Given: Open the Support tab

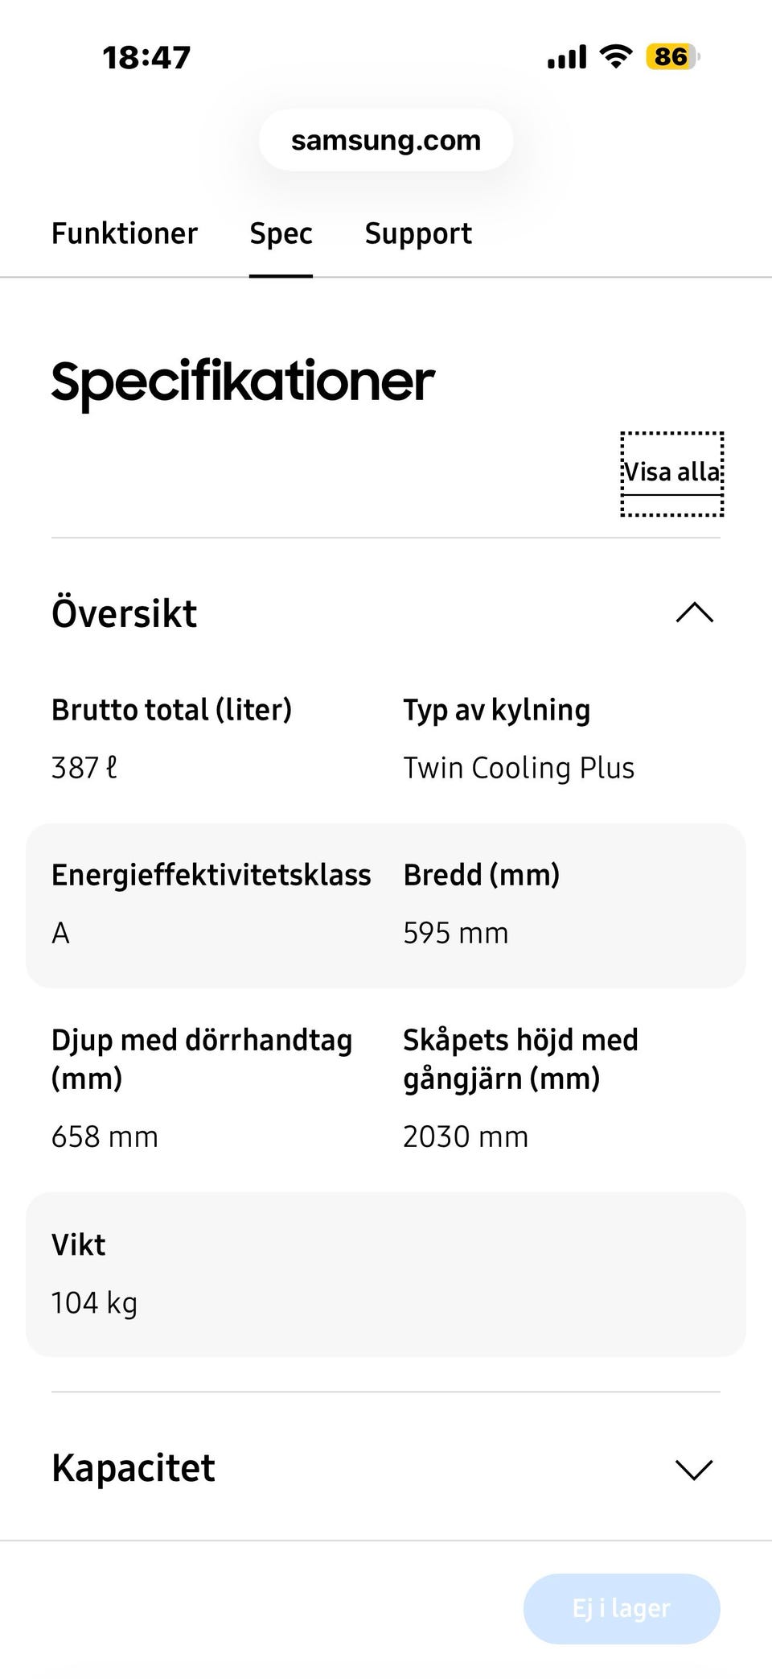Looking at the screenshot, I should coord(418,233).
